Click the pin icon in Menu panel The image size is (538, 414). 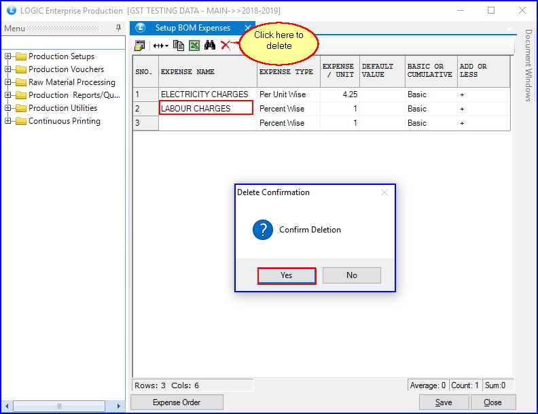(118, 28)
